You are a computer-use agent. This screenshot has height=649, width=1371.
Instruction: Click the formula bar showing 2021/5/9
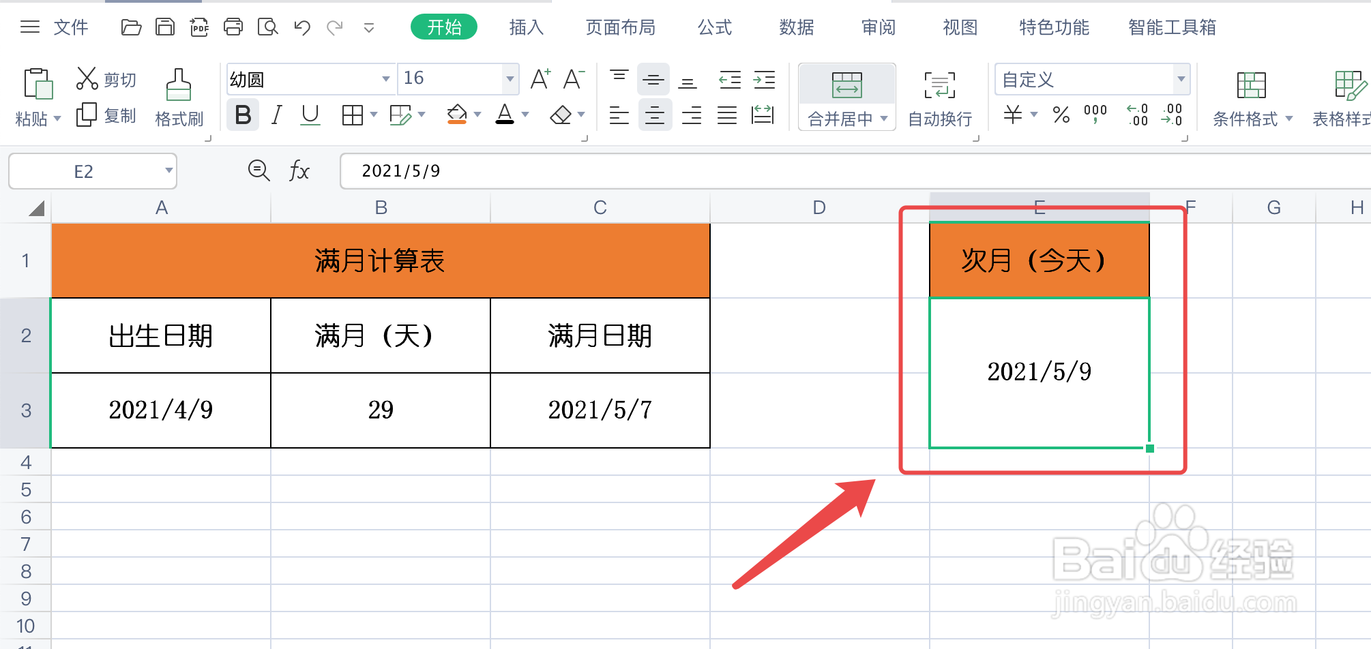point(614,170)
